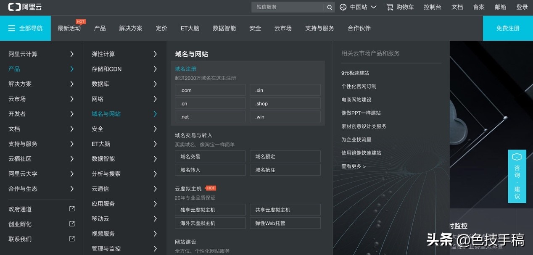The height and width of the screenshot is (255, 533).
Task: Click the external link icon beside 联系我们
Action: 72,239
